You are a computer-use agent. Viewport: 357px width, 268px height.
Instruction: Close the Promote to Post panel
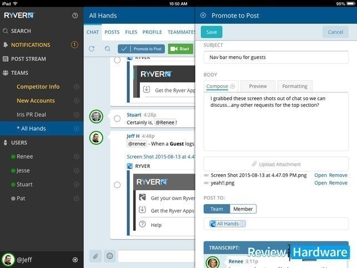(x=203, y=15)
